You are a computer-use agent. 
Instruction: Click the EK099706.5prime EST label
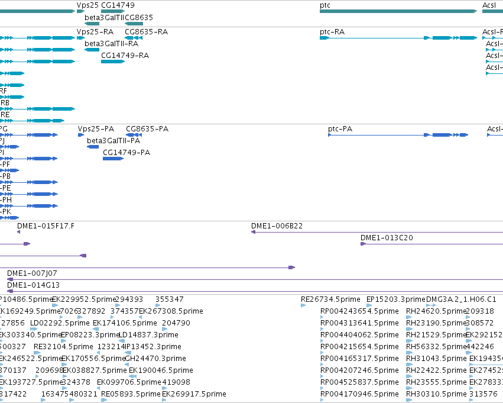(x=129, y=382)
